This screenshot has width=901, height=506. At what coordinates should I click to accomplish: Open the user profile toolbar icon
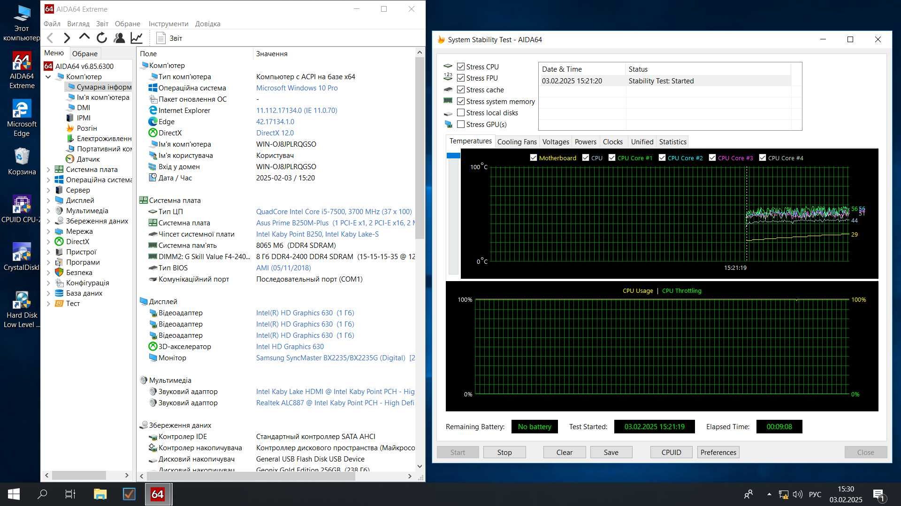(x=119, y=38)
